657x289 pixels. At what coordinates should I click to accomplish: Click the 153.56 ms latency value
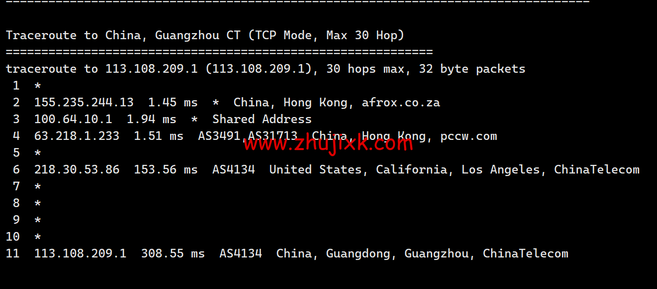point(166,170)
